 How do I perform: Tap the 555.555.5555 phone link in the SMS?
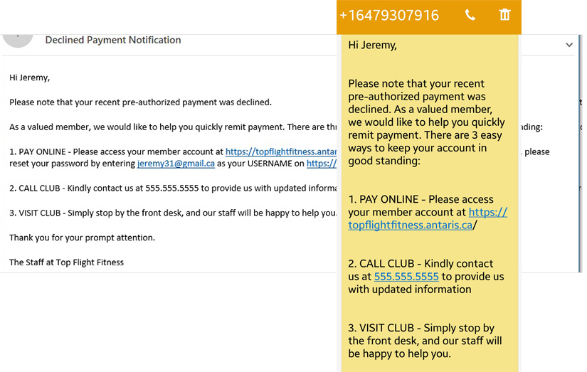406,277
